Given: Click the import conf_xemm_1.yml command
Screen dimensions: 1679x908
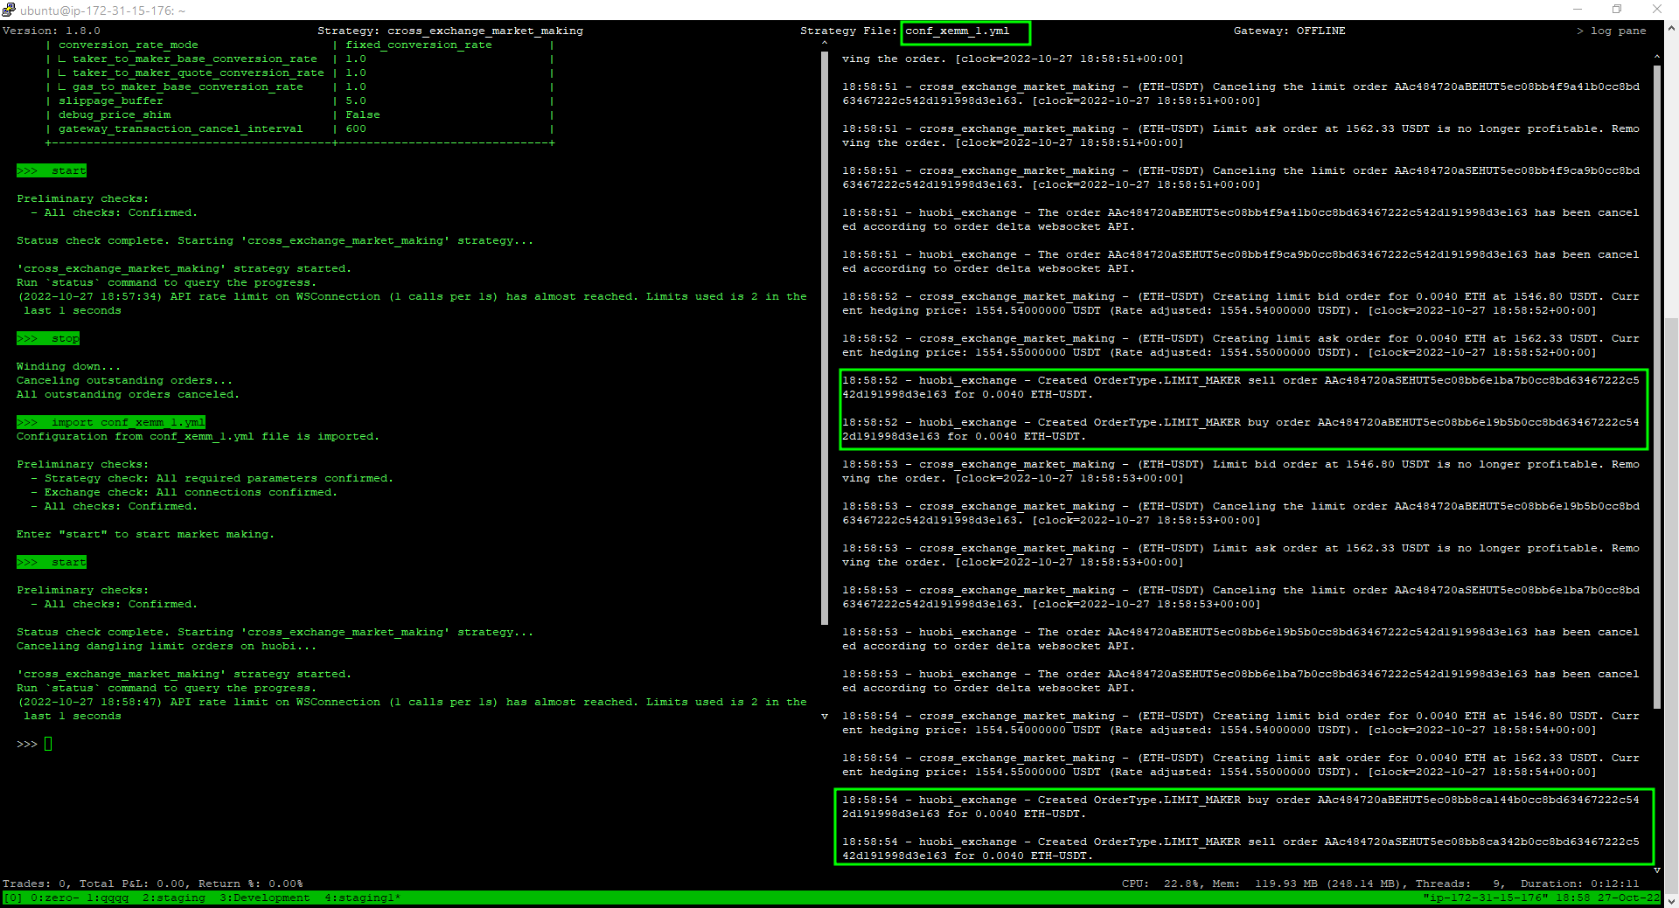Looking at the screenshot, I should tap(111, 422).
